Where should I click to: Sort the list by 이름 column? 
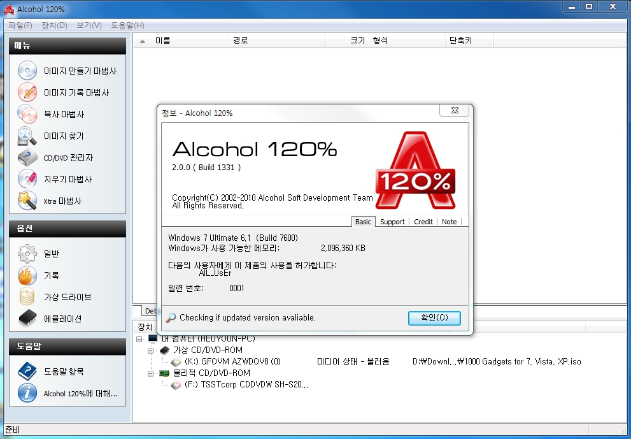(x=181, y=41)
